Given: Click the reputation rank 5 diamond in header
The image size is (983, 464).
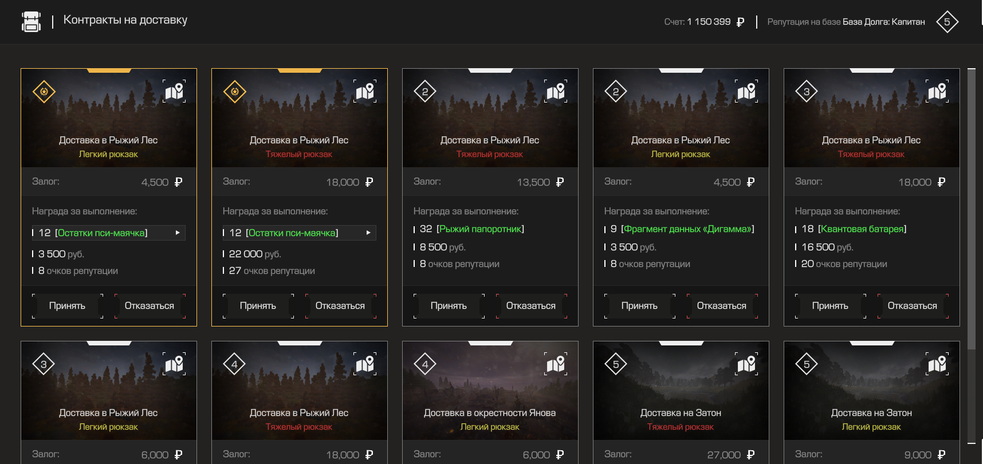Looking at the screenshot, I should click(947, 22).
